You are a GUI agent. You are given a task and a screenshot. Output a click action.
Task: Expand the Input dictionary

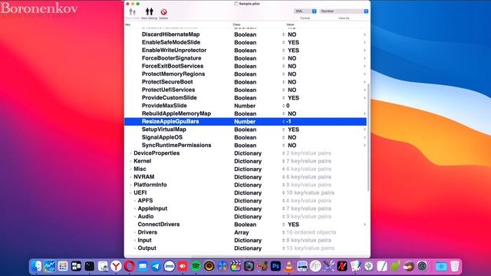coord(135,240)
